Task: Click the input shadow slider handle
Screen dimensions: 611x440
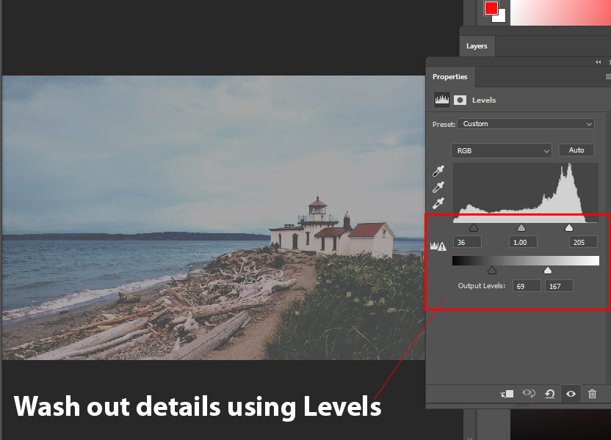Action: pos(474,228)
